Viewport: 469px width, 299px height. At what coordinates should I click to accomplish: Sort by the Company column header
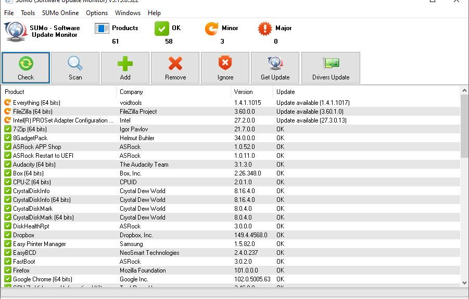[173, 92]
